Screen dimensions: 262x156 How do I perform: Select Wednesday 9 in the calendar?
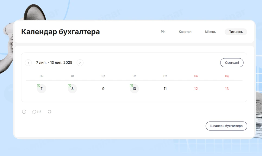point(103,89)
